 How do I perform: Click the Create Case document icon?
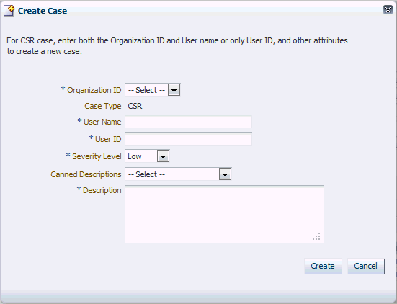point(9,11)
